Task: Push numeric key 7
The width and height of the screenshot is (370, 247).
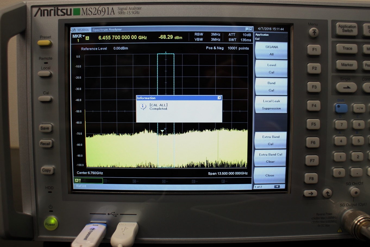Action: (341, 125)
